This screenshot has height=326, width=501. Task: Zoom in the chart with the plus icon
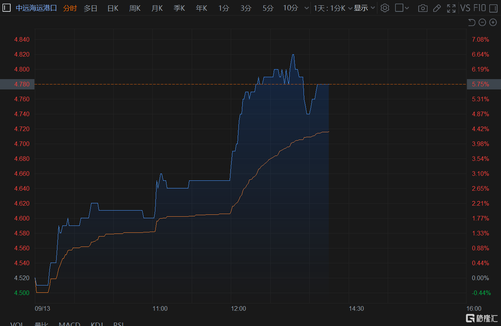493,23
